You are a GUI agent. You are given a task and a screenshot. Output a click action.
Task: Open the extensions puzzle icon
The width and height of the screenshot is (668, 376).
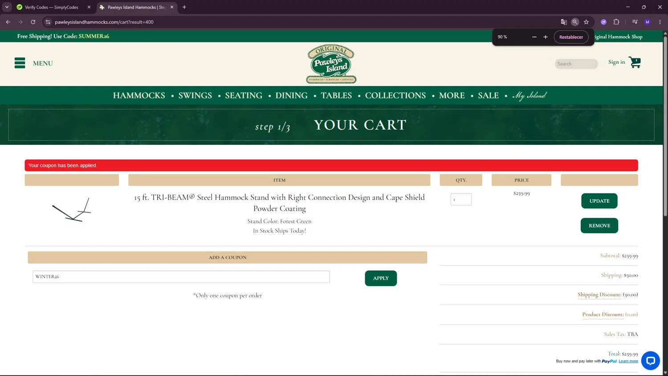pyautogui.click(x=616, y=22)
